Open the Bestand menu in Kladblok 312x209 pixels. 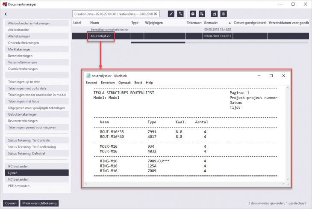click(x=91, y=82)
